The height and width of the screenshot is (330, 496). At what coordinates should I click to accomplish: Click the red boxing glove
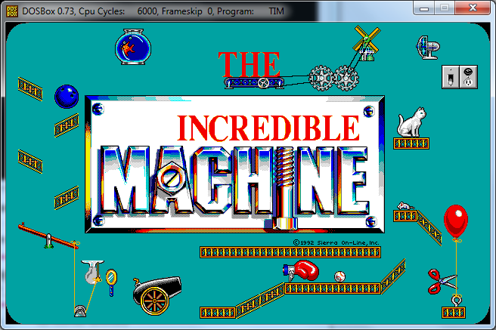click(x=302, y=270)
